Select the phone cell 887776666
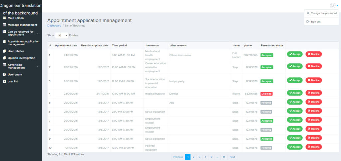 (250, 55)
